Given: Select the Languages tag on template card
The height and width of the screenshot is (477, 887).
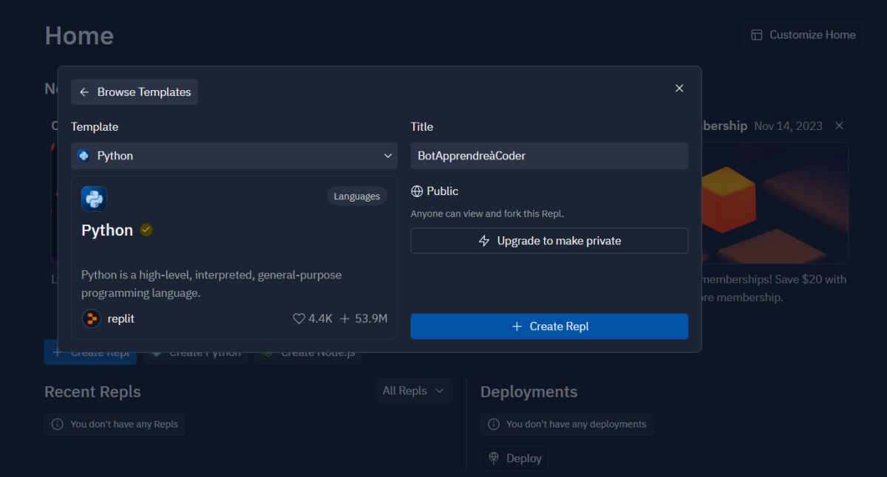Looking at the screenshot, I should click(x=356, y=196).
